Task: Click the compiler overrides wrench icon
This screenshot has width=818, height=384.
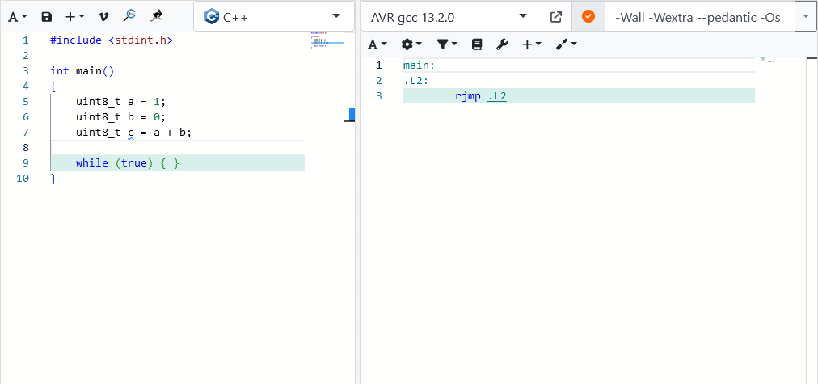Action: tap(502, 44)
